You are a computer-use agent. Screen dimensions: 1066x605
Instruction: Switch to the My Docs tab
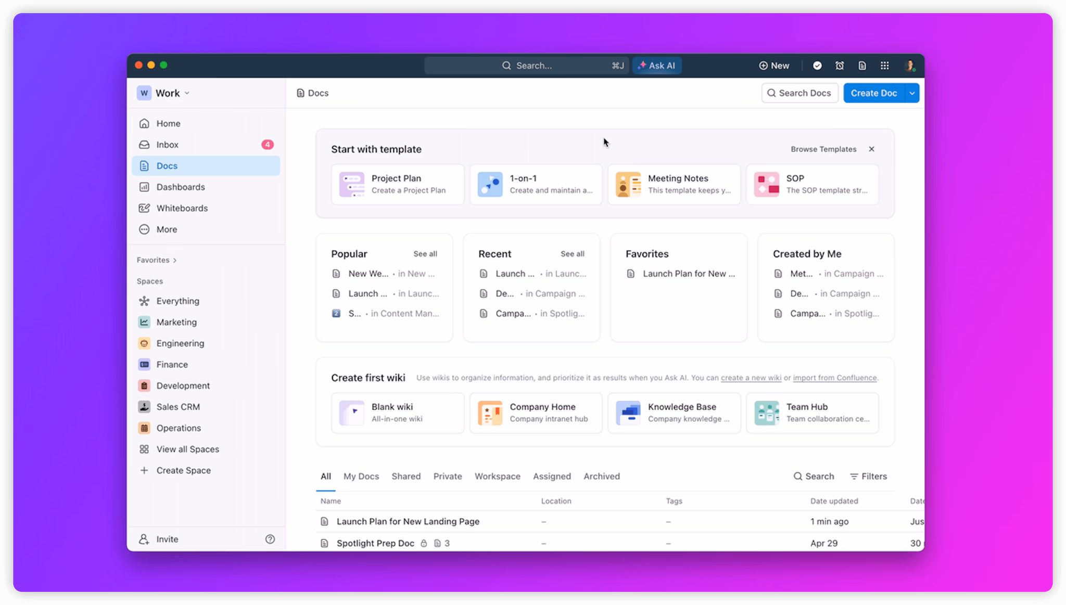361,476
